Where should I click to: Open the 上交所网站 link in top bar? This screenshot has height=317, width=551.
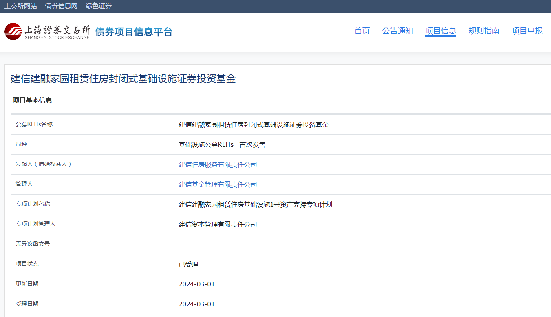(21, 6)
